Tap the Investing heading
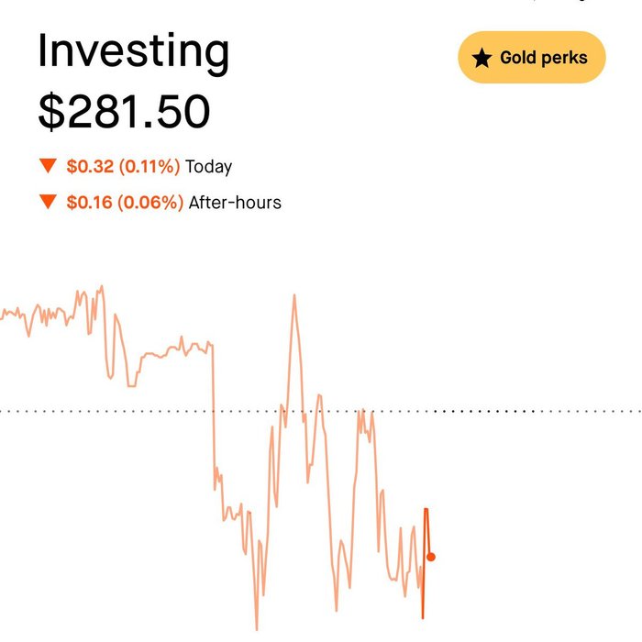 point(133,52)
